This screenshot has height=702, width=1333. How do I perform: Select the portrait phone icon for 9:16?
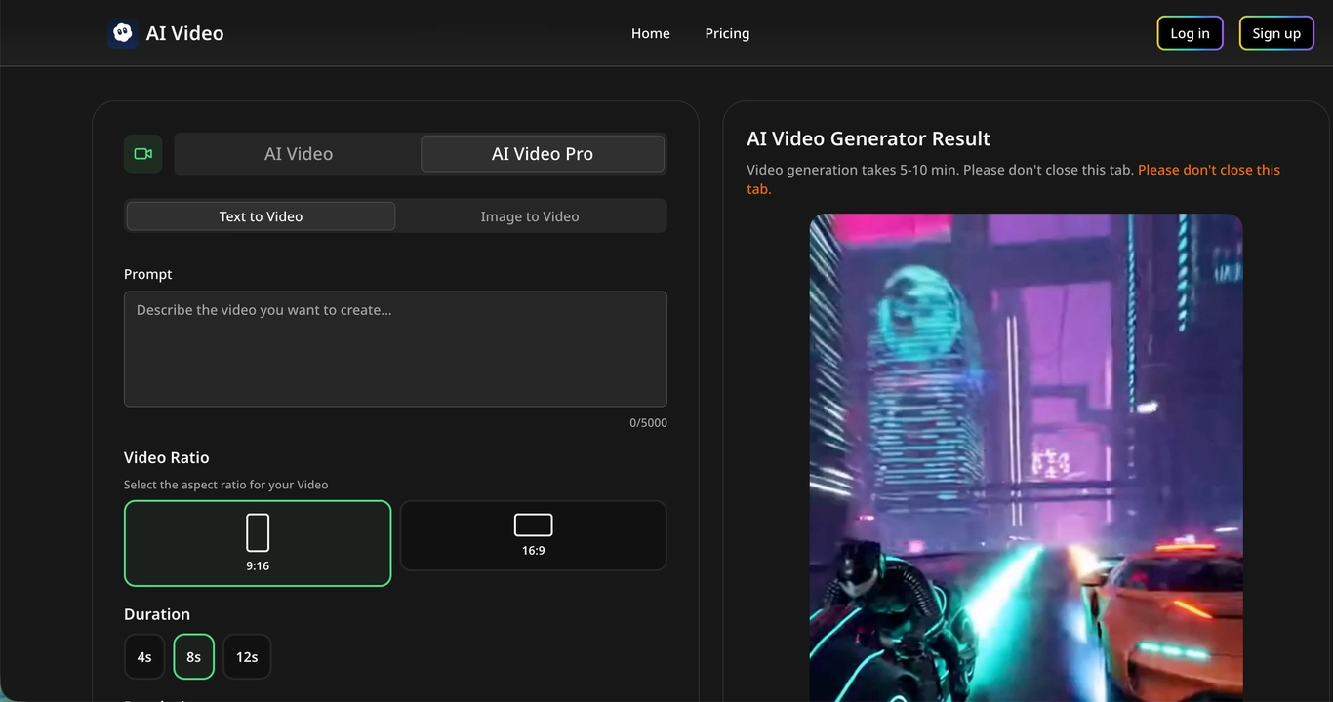click(258, 533)
